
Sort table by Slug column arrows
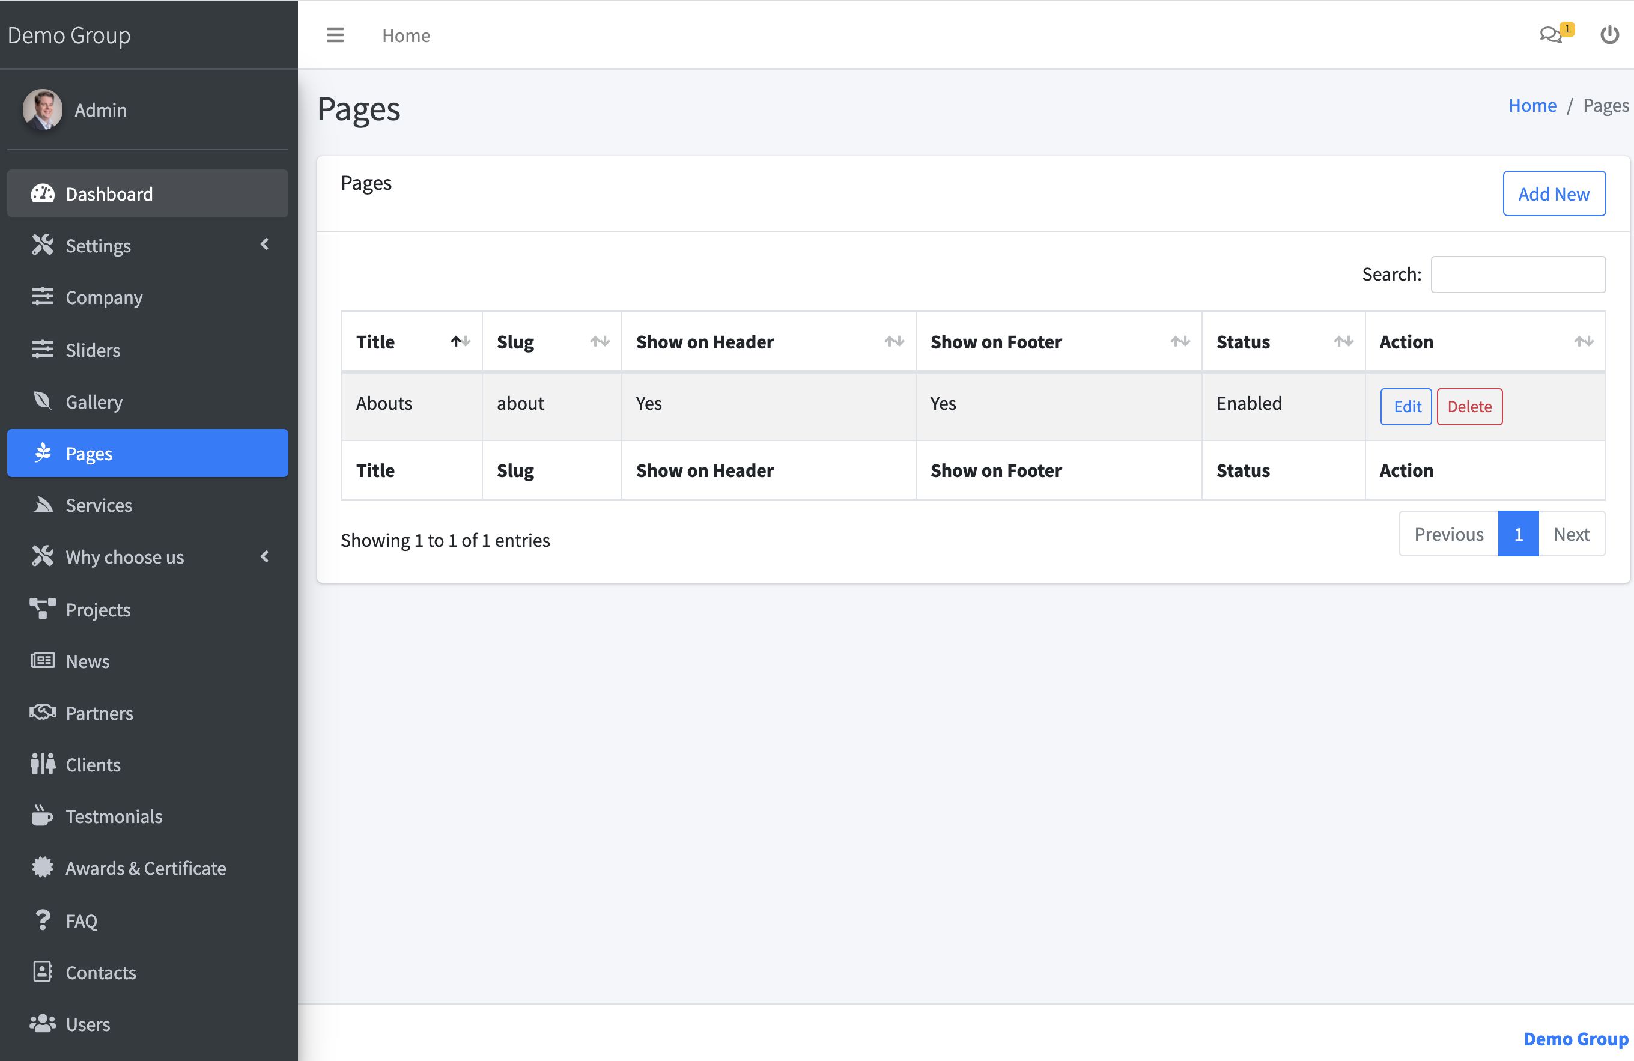coord(600,341)
